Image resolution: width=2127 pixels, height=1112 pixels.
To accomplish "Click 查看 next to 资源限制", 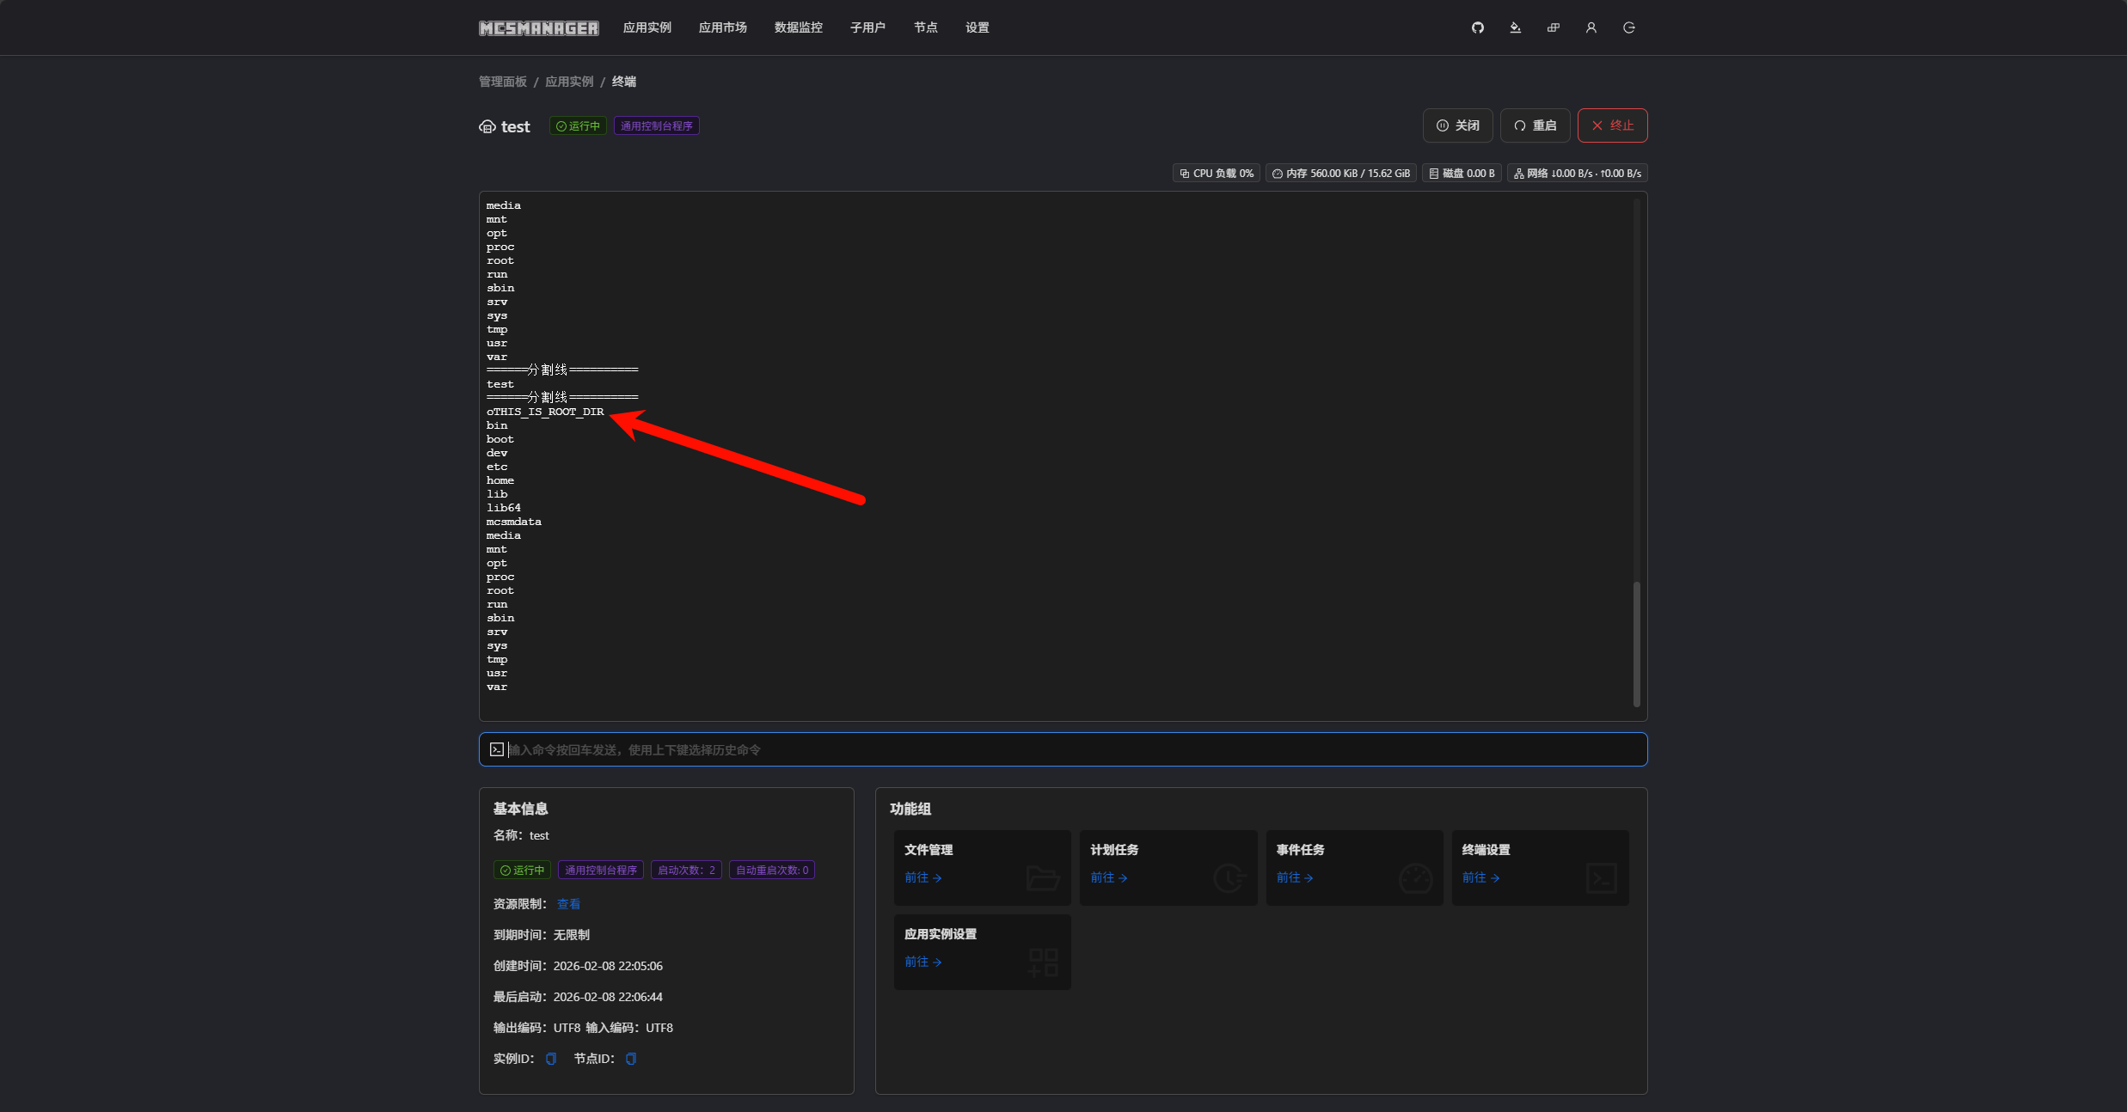I will click(x=568, y=904).
